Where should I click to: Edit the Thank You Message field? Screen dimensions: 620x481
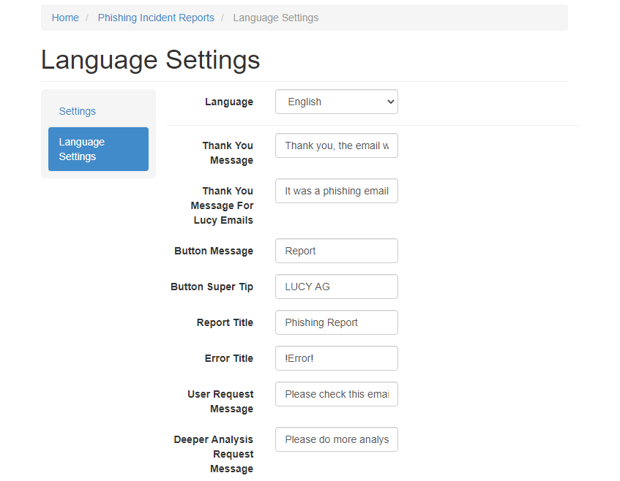337,145
